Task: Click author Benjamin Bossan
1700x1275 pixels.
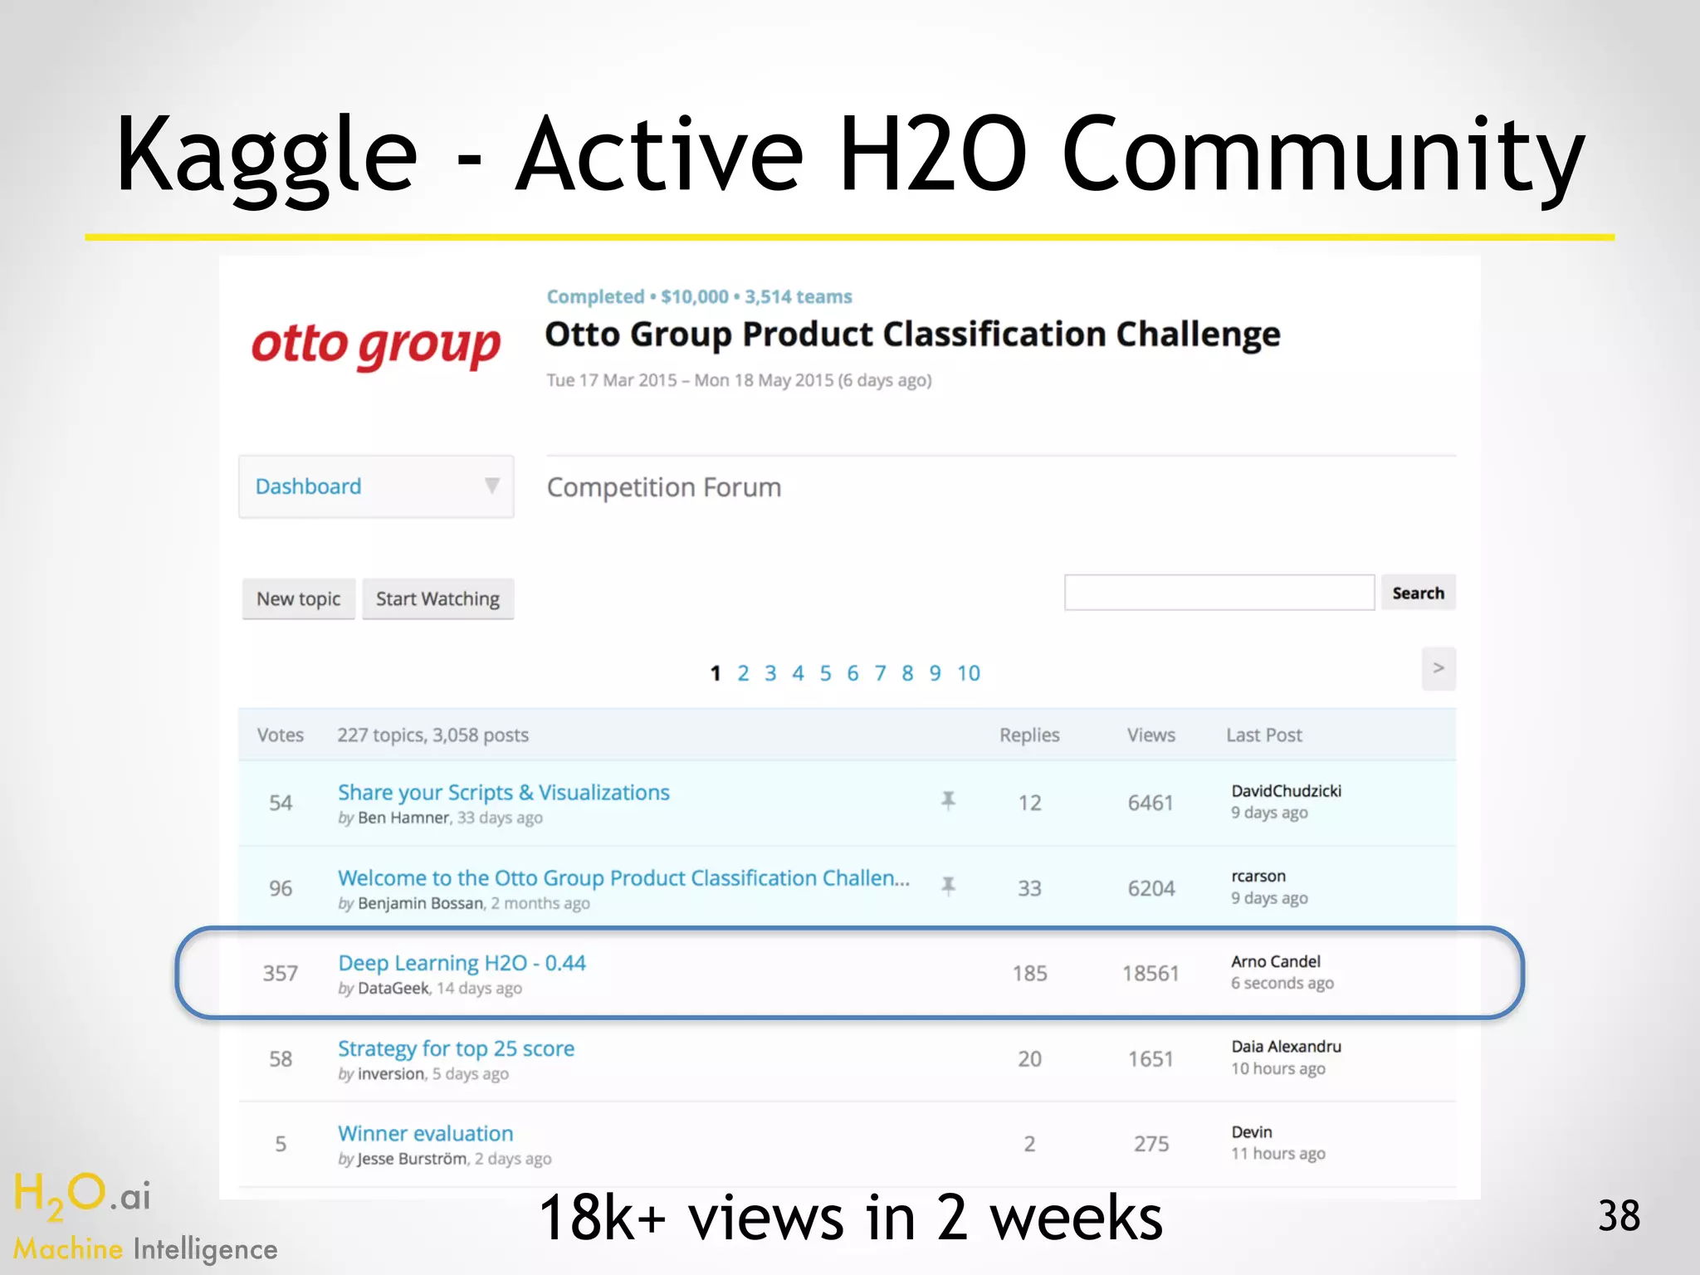Action: point(420,903)
